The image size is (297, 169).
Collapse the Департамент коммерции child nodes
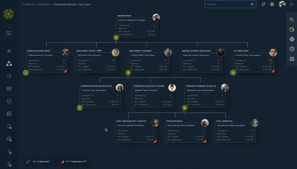(x=128, y=78)
